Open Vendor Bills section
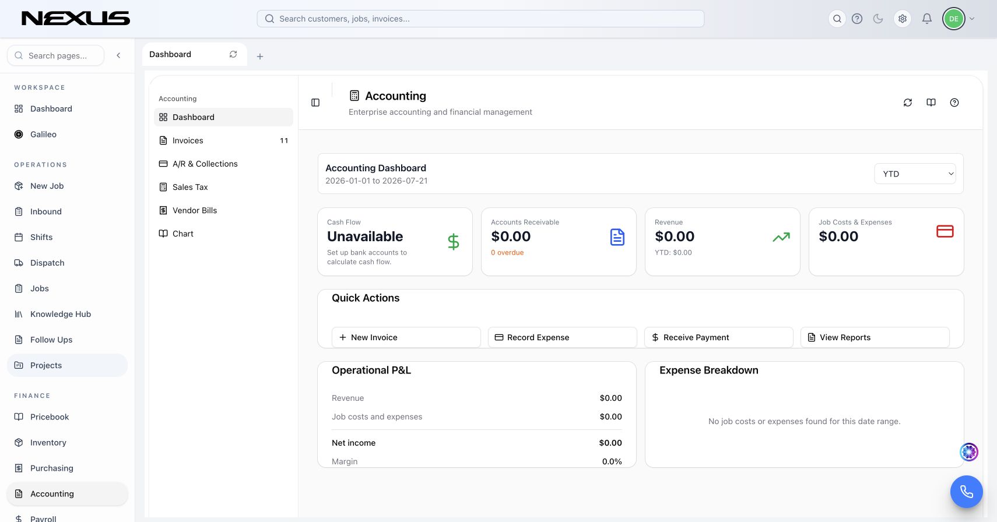The height and width of the screenshot is (522, 997). 223,210
